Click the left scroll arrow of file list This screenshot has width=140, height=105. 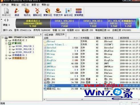[44, 100]
